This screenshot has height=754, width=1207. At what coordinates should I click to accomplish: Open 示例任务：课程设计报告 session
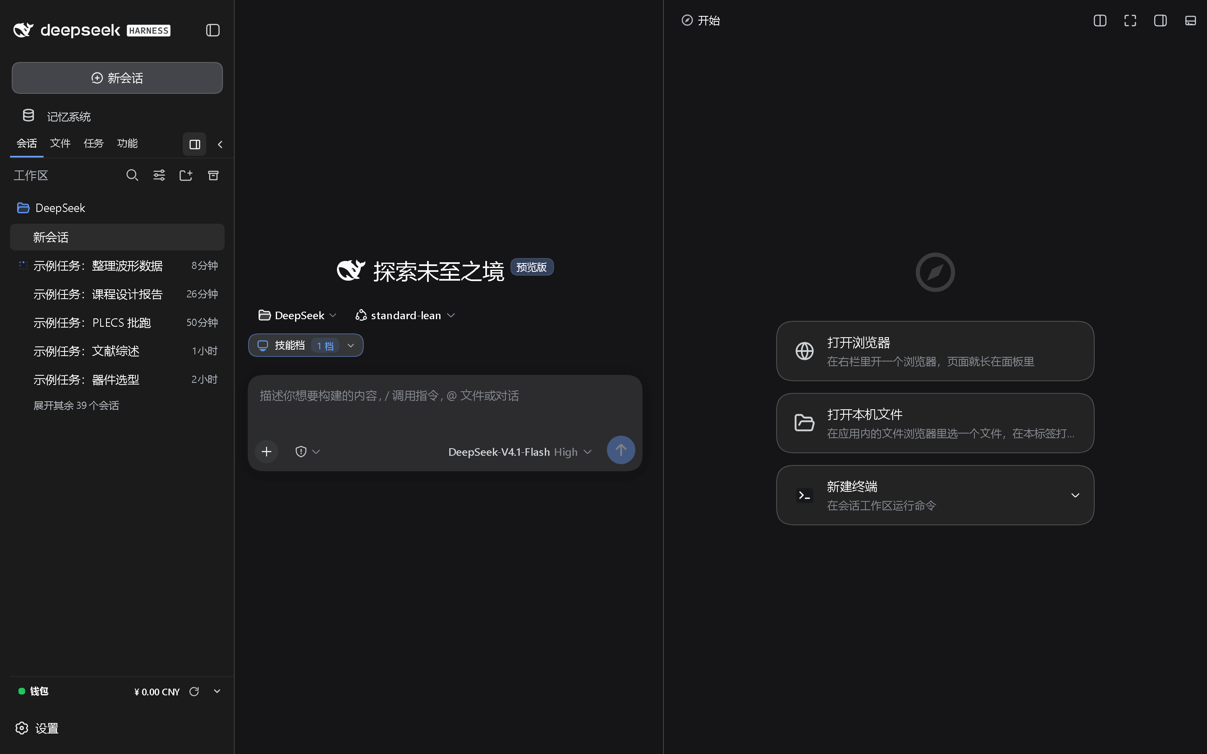pos(117,294)
